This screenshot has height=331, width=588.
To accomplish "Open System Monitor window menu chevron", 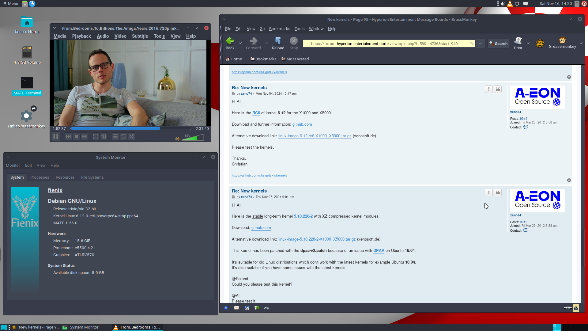I will tap(8, 157).
